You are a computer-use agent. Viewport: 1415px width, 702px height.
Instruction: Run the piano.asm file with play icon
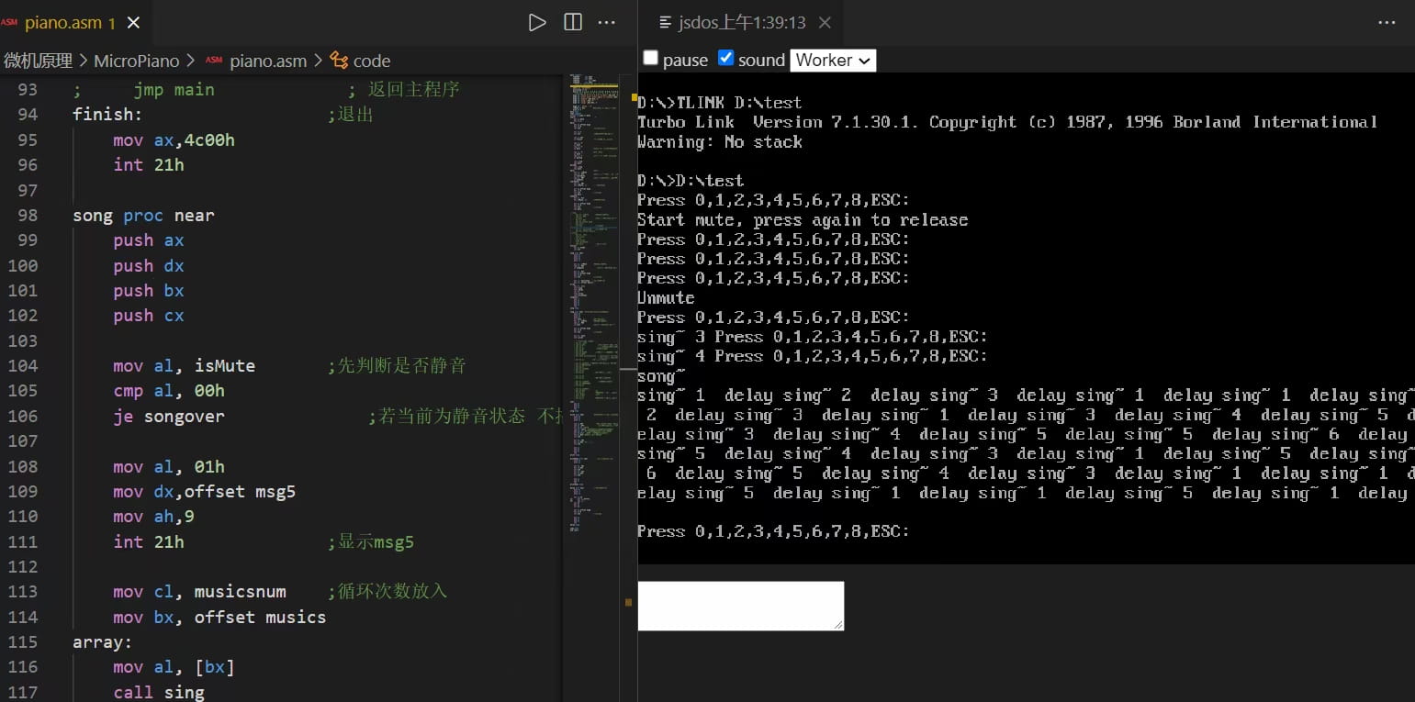point(537,23)
